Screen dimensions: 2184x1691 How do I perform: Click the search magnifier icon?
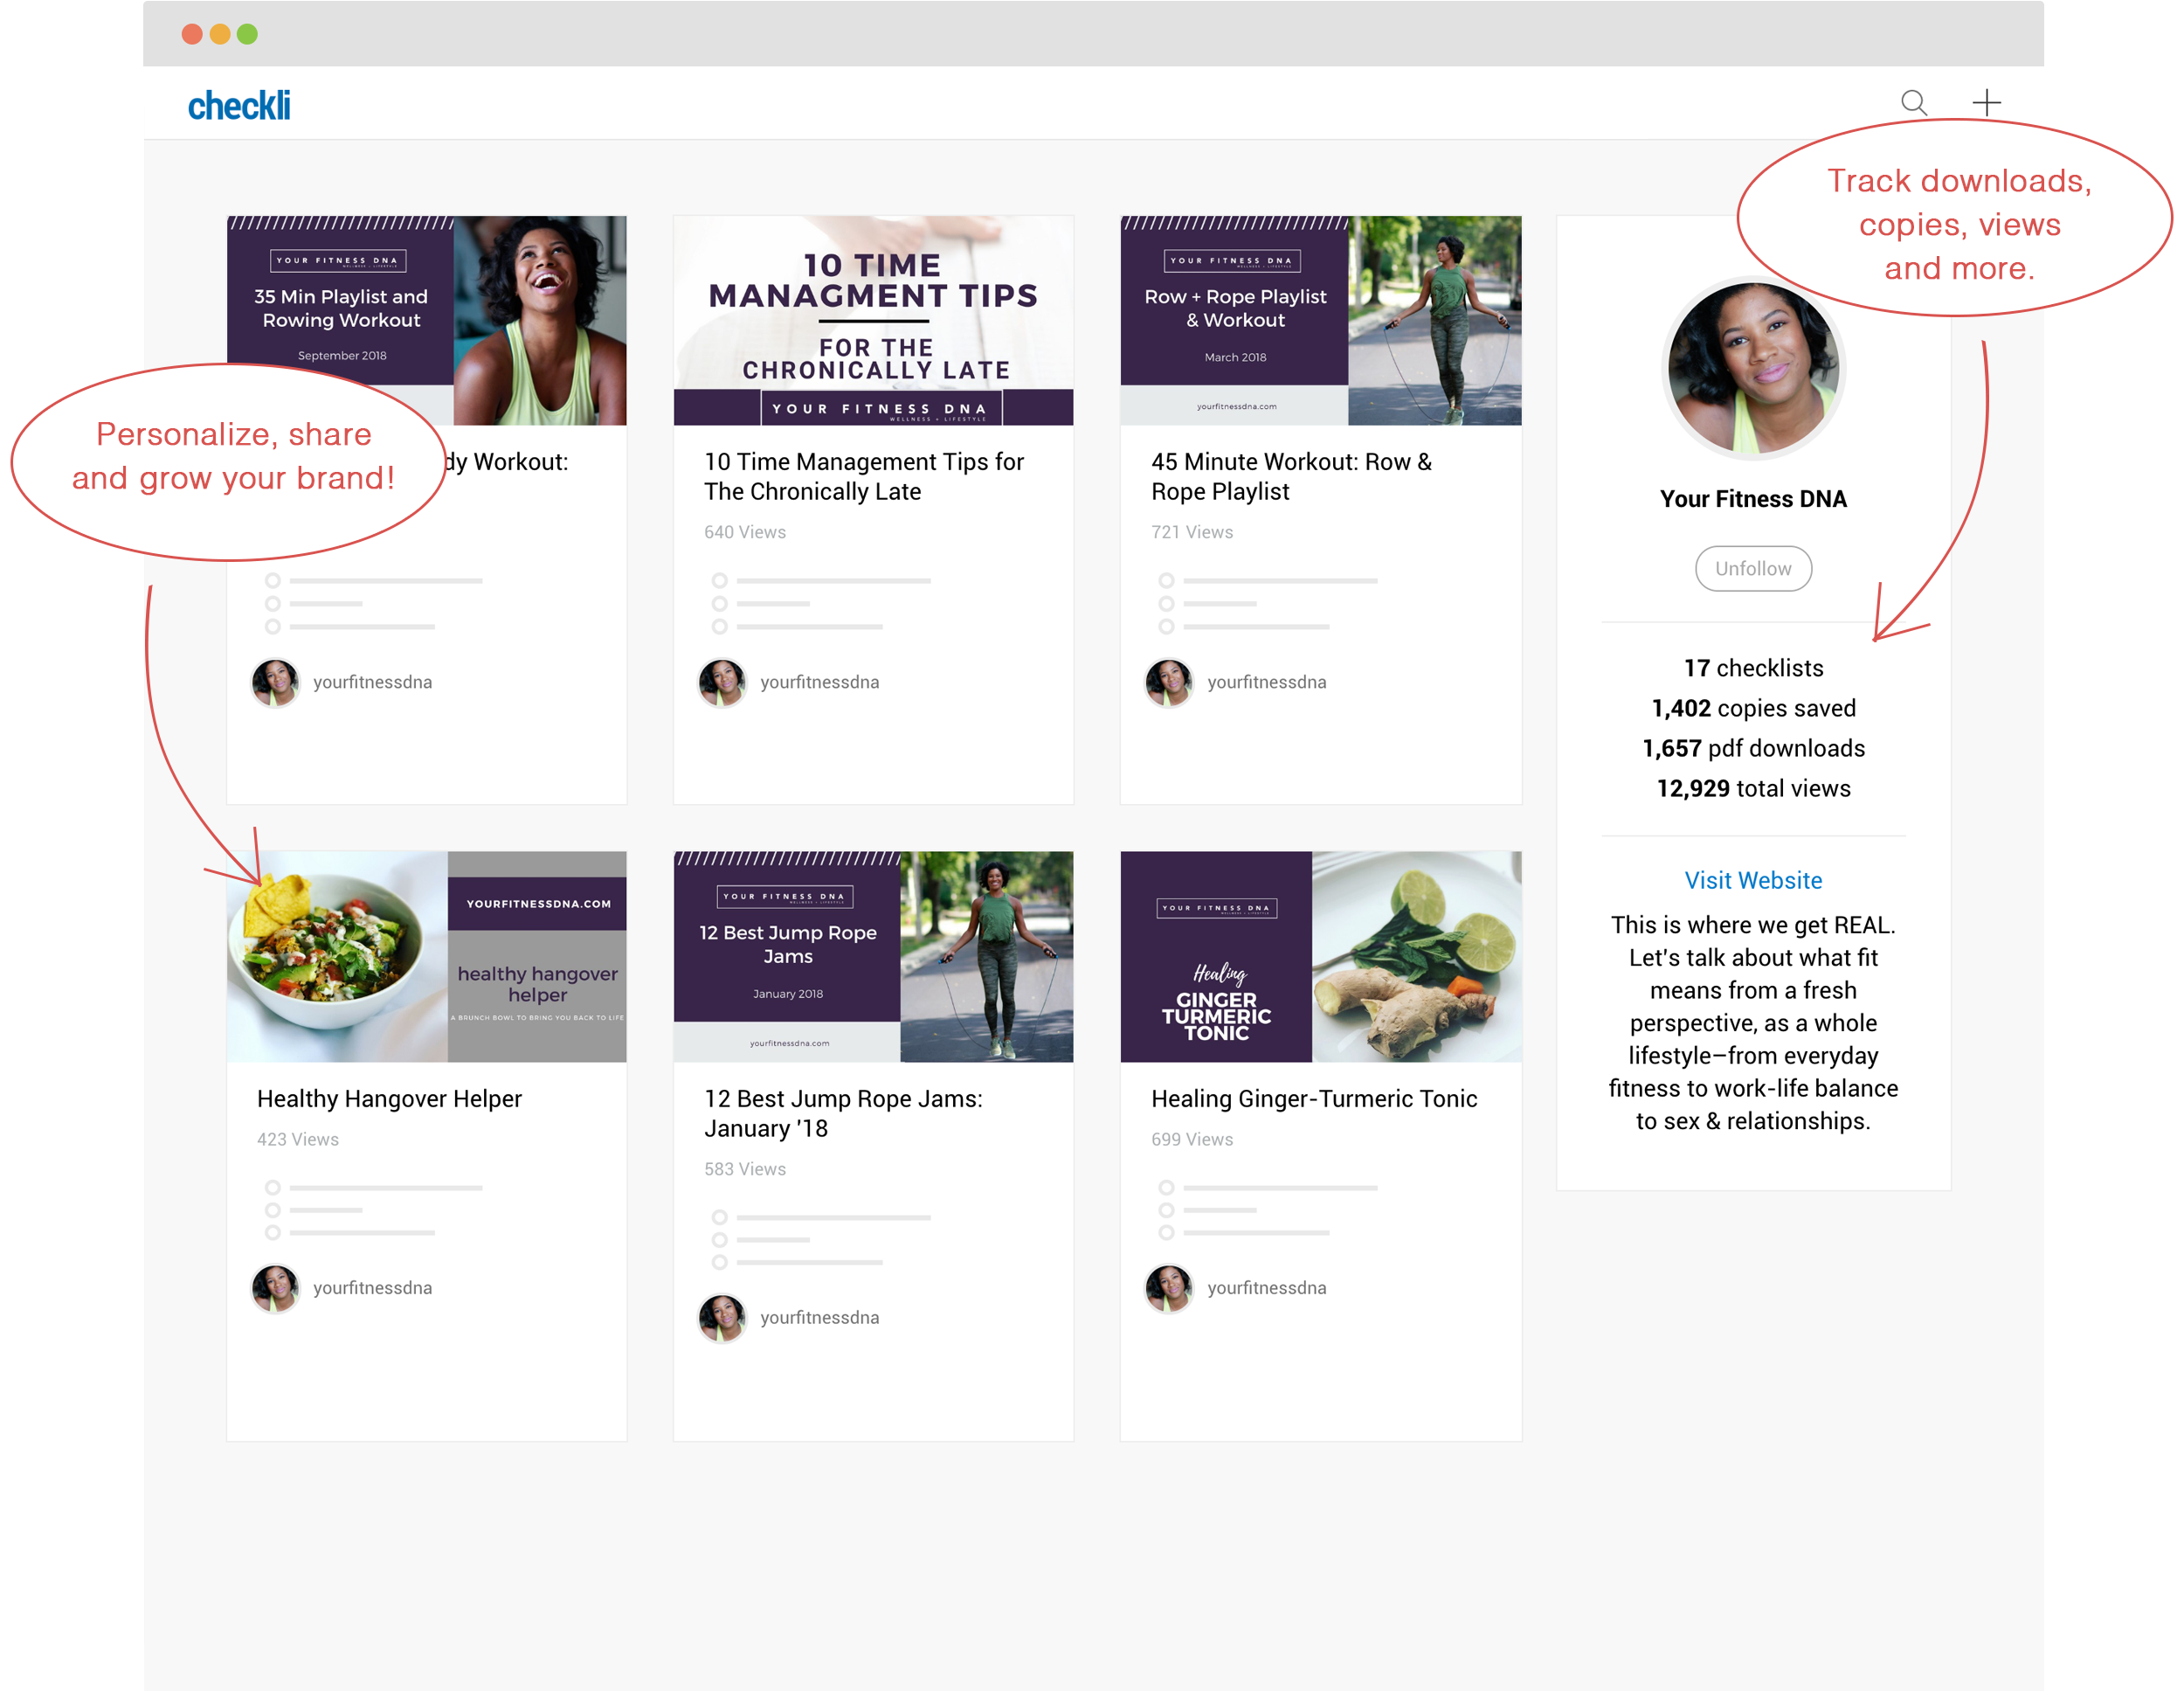[1913, 103]
